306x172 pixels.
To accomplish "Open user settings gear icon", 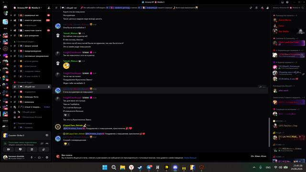I will pos(47,157).
